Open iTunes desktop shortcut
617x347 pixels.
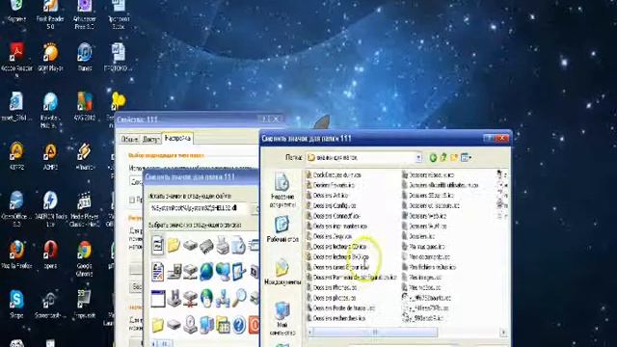(85, 58)
